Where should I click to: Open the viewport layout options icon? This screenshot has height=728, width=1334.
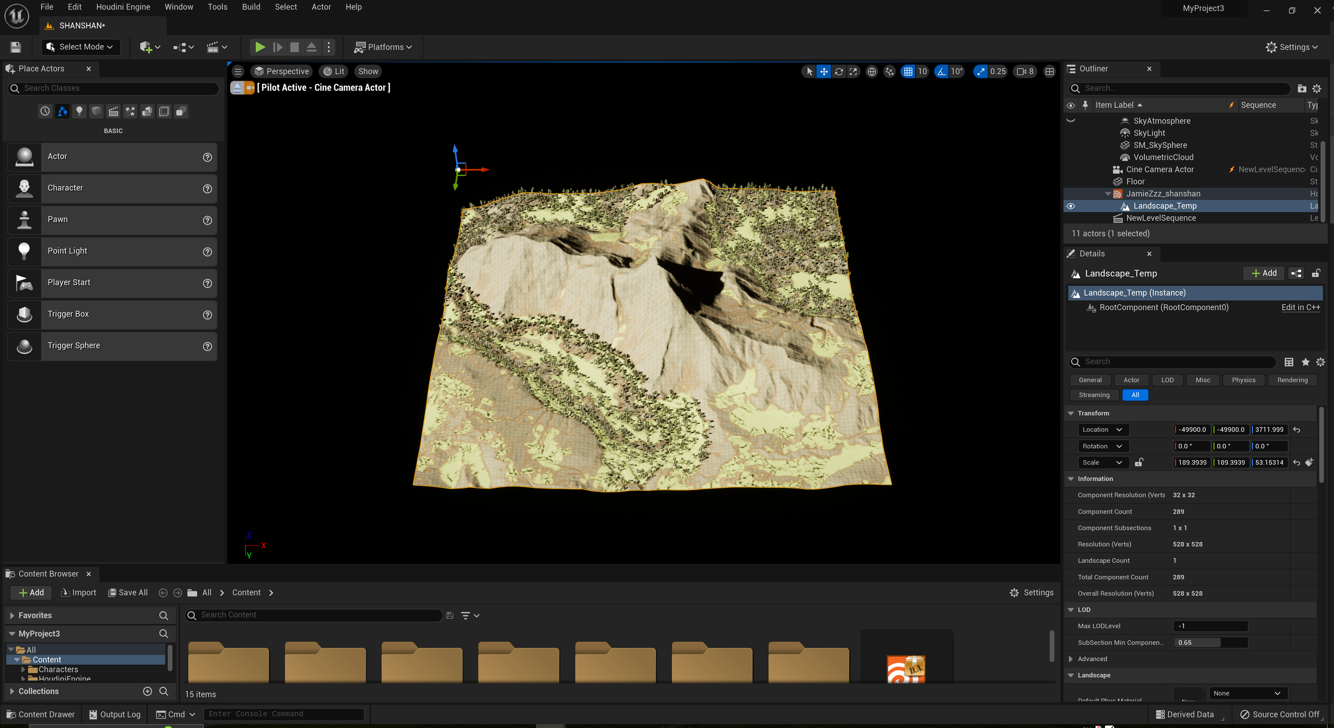click(x=1049, y=72)
